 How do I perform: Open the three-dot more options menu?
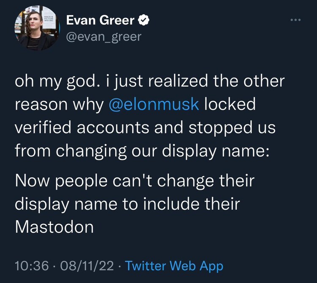click(x=295, y=20)
